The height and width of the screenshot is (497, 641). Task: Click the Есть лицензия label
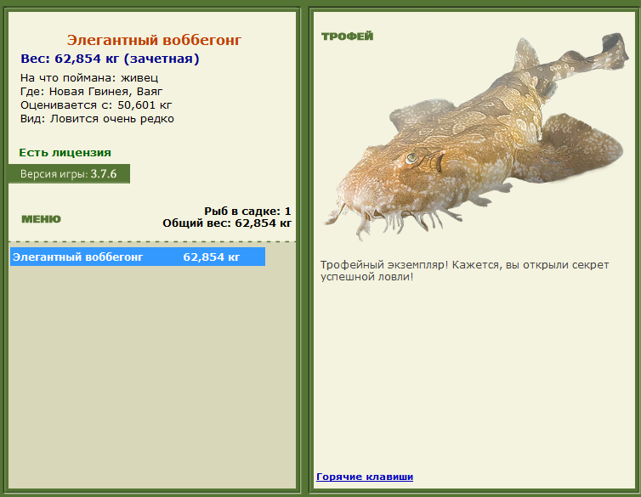pyautogui.click(x=65, y=153)
